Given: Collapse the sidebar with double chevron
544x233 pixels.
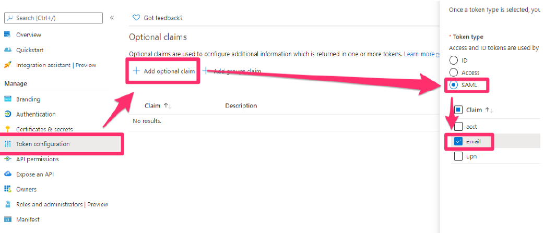Looking at the screenshot, I should (x=112, y=18).
